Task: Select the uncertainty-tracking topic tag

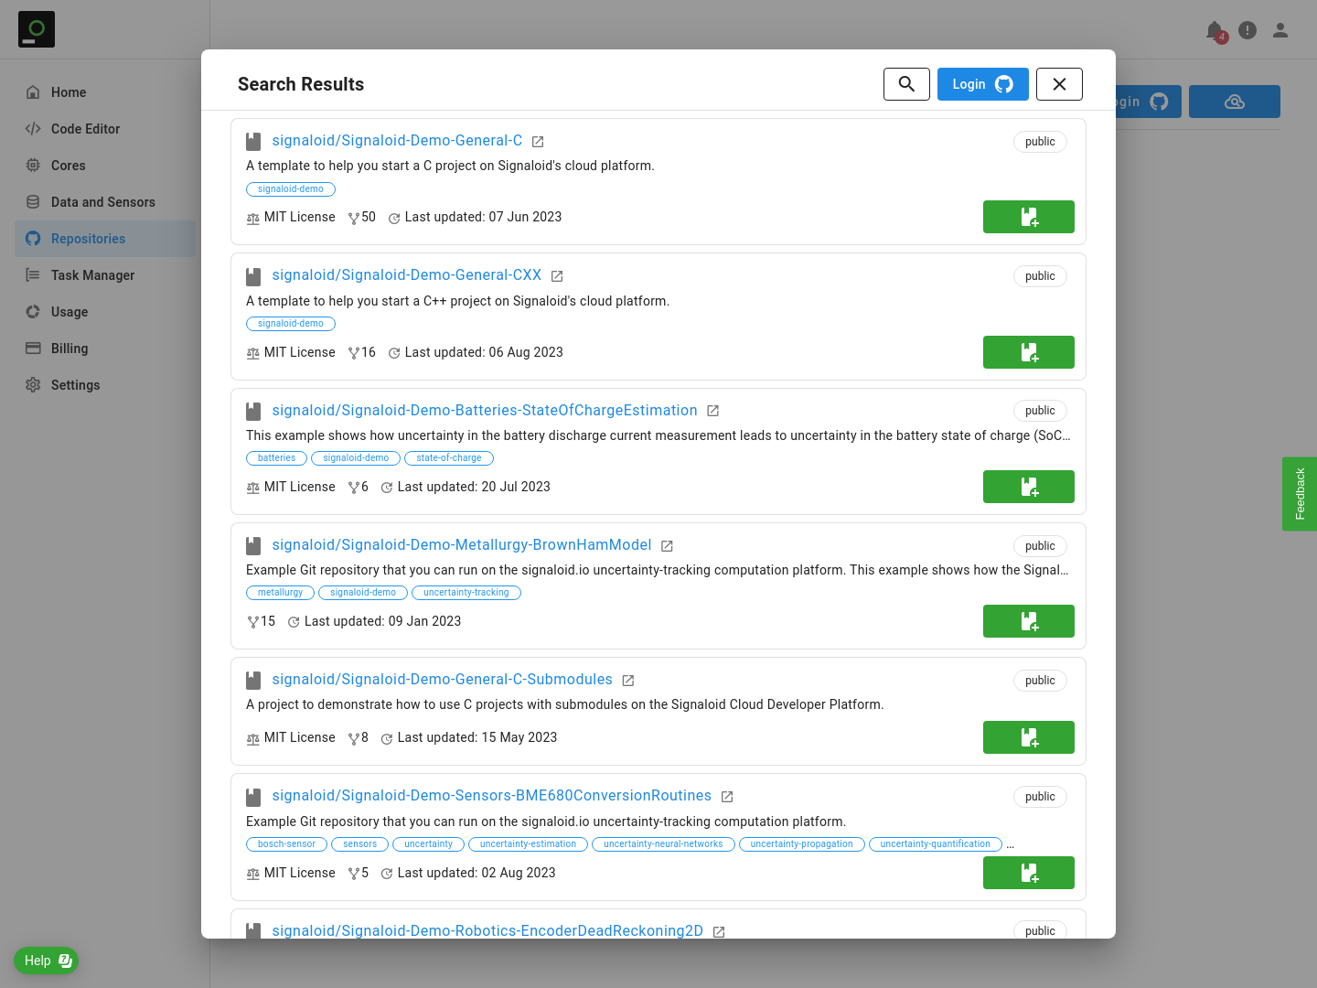Action: 466,593
